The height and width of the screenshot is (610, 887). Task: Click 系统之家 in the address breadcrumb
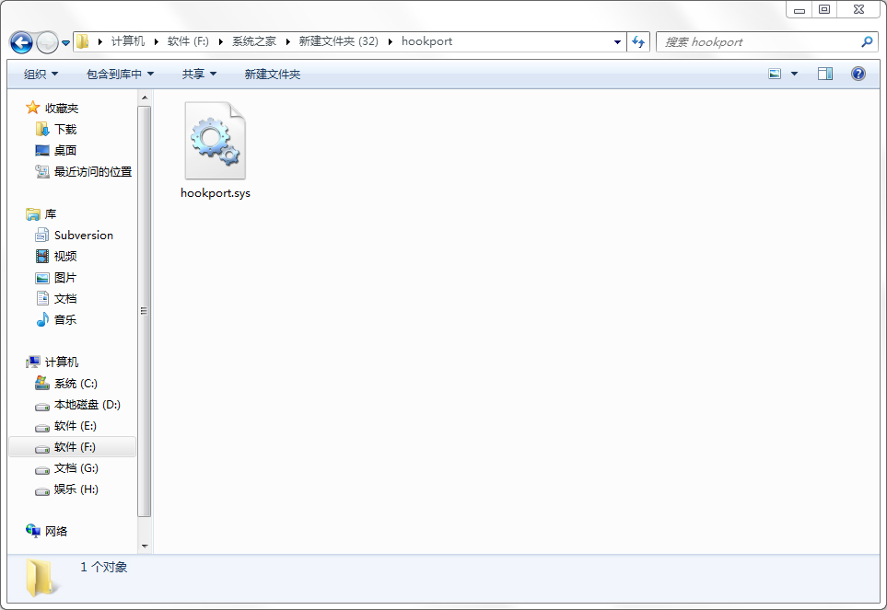click(x=253, y=41)
